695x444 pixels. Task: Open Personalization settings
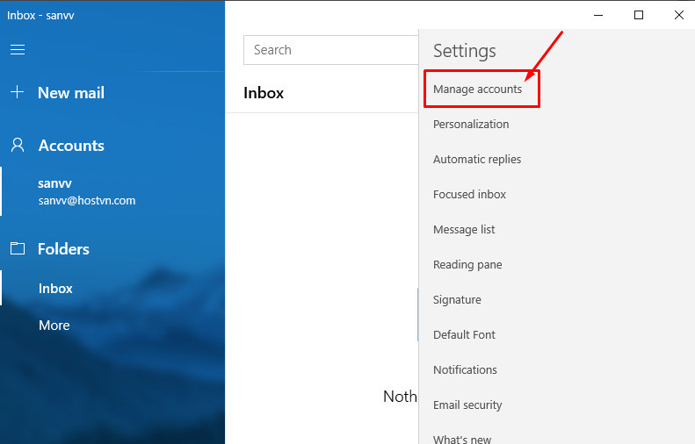[471, 125]
